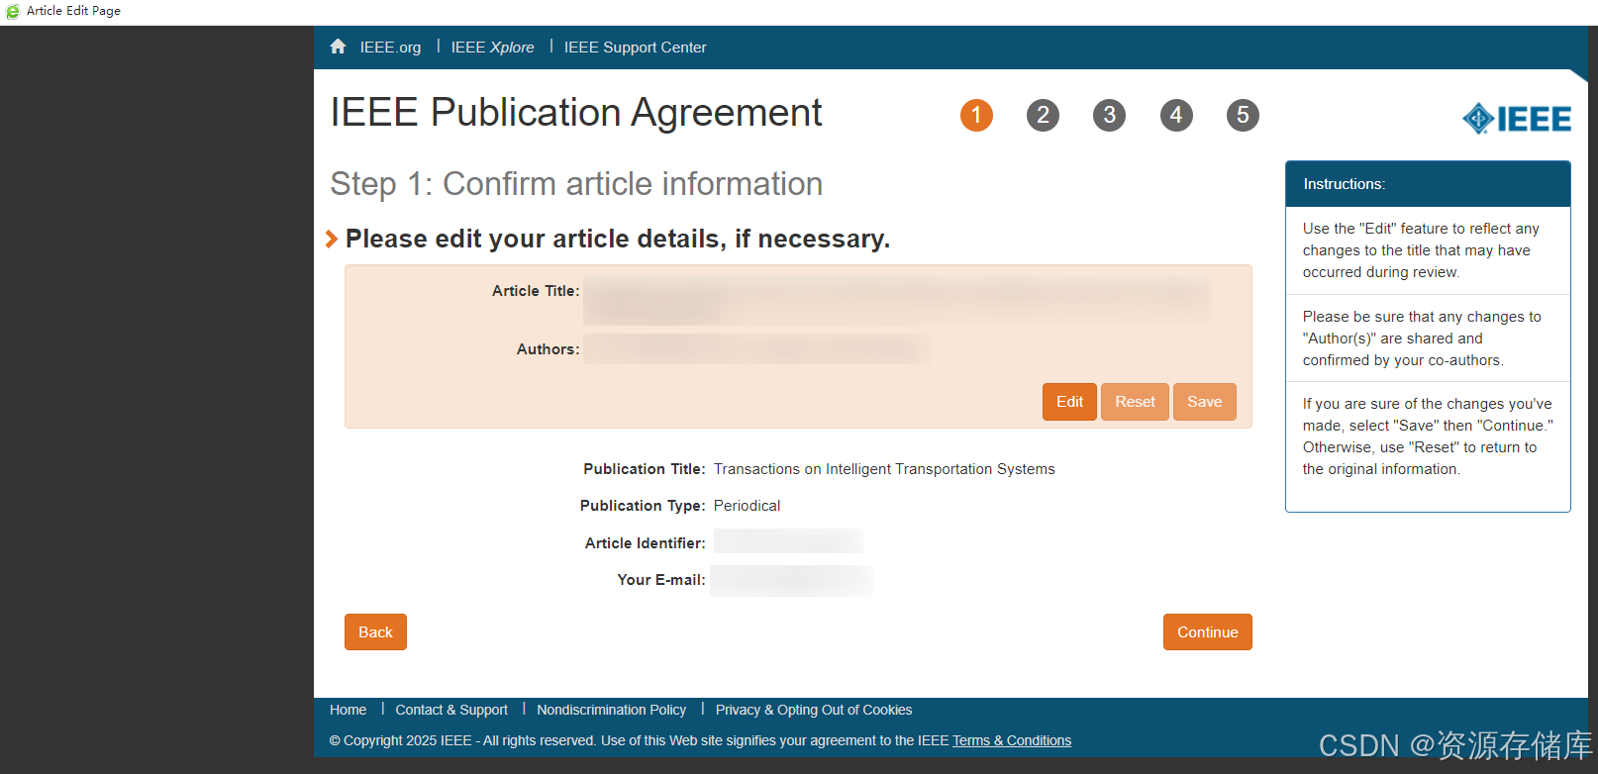Click the 'Your E-mail:' label
This screenshot has height=774, width=1598.
coord(661,580)
